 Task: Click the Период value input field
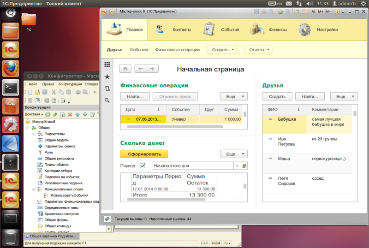[x=193, y=165]
